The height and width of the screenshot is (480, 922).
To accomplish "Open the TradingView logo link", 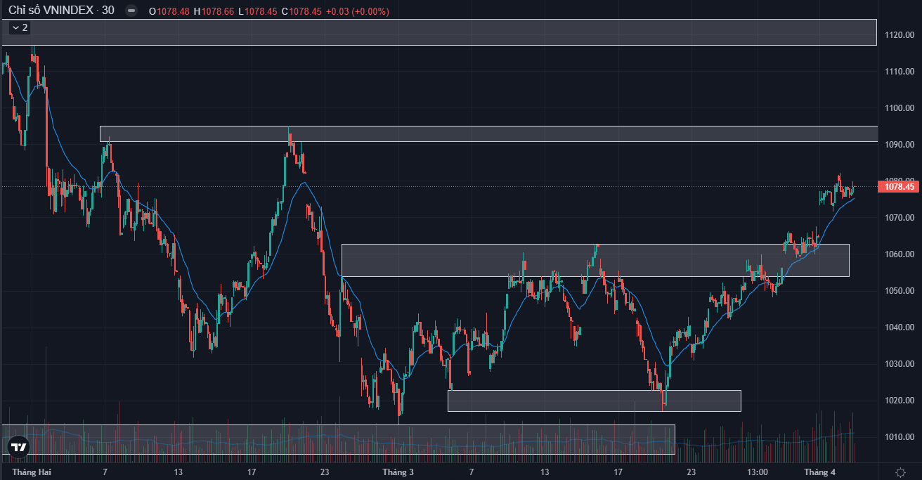I will [x=19, y=446].
